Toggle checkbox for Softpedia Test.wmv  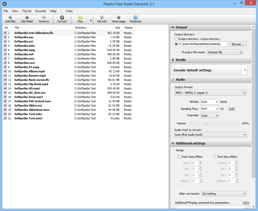point(5,118)
